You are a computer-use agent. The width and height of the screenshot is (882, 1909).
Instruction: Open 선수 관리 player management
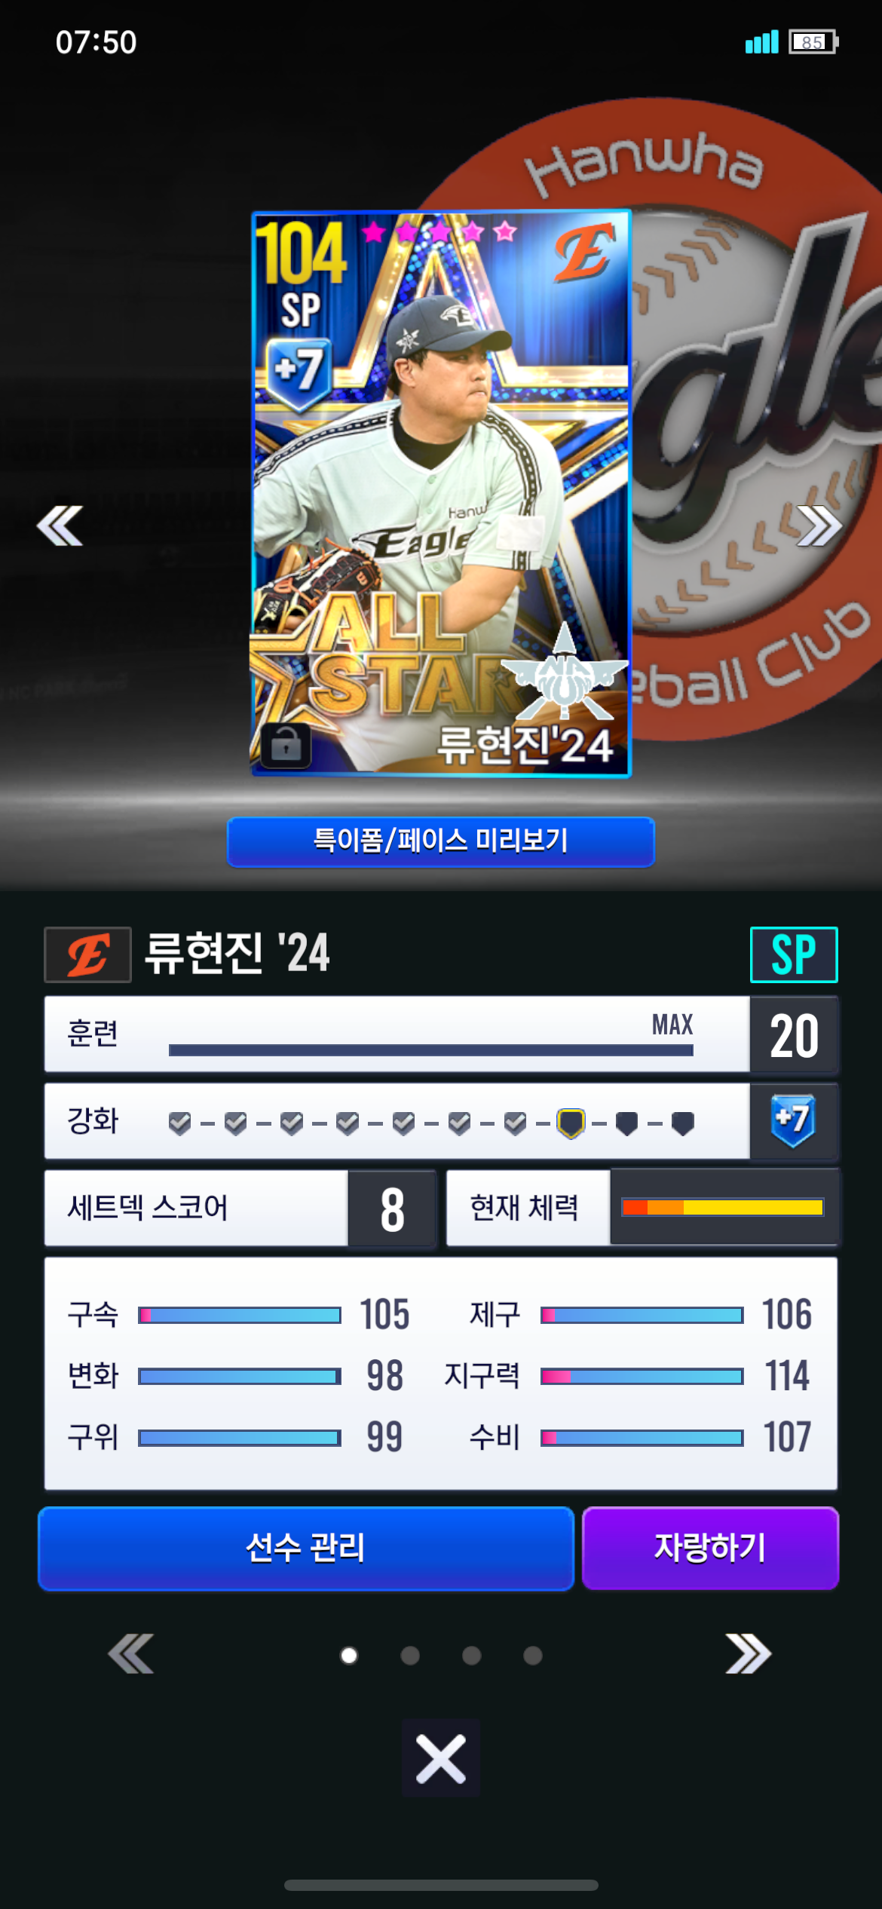tap(306, 1549)
